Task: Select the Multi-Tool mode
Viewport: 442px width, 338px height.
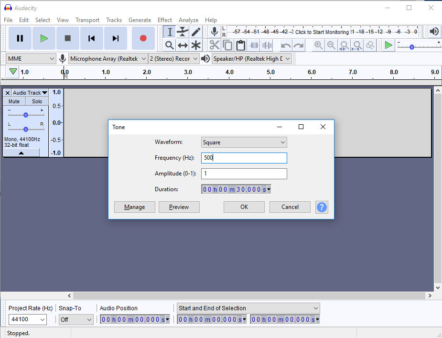Action: click(196, 44)
